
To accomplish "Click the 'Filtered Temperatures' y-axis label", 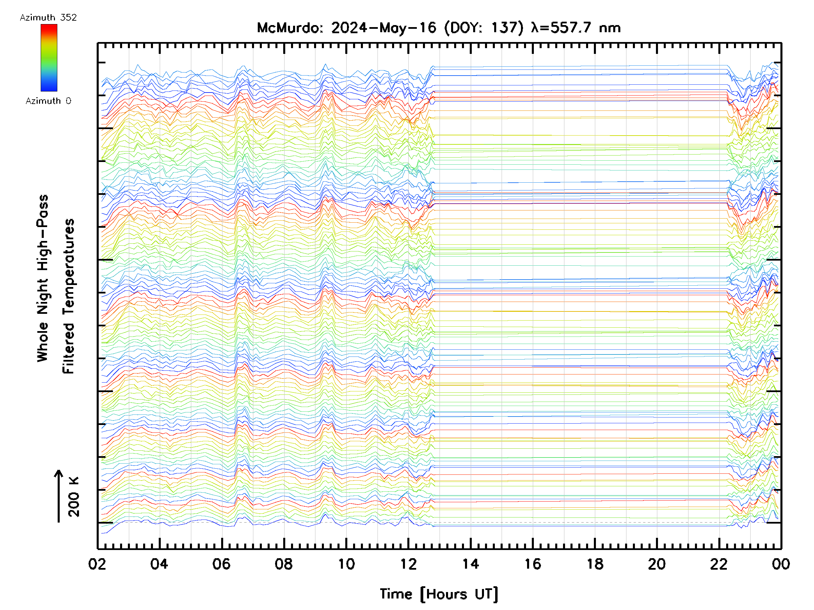I will 69,297.
